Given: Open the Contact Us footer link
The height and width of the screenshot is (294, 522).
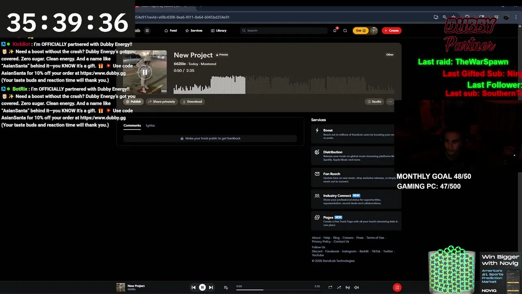Looking at the screenshot, I should pos(341,241).
